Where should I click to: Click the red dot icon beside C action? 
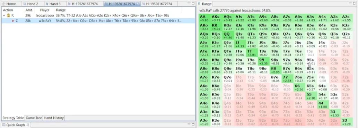coord(13,21)
